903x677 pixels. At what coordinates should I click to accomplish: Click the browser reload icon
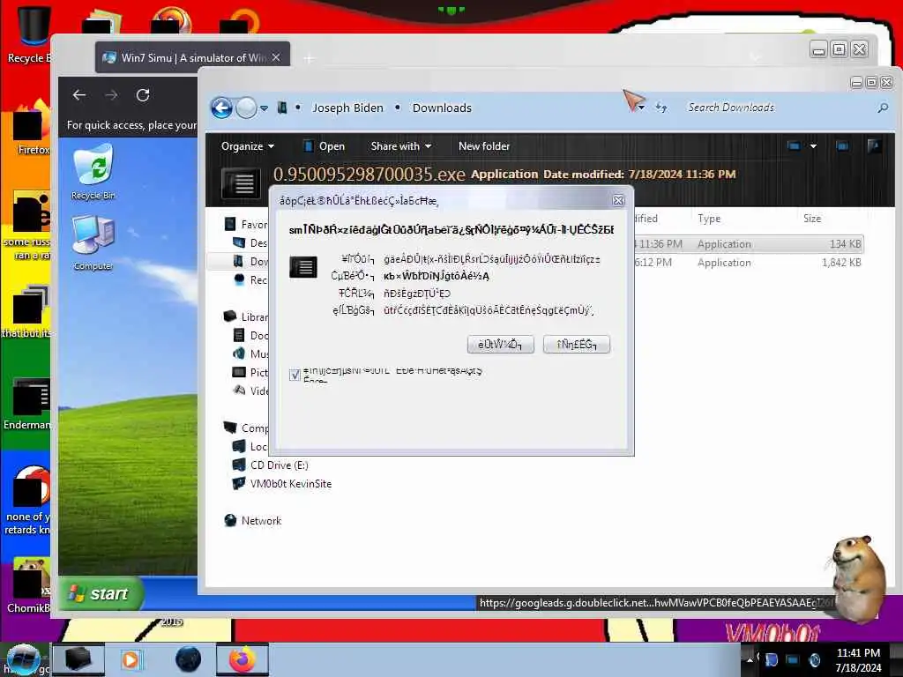[143, 95]
